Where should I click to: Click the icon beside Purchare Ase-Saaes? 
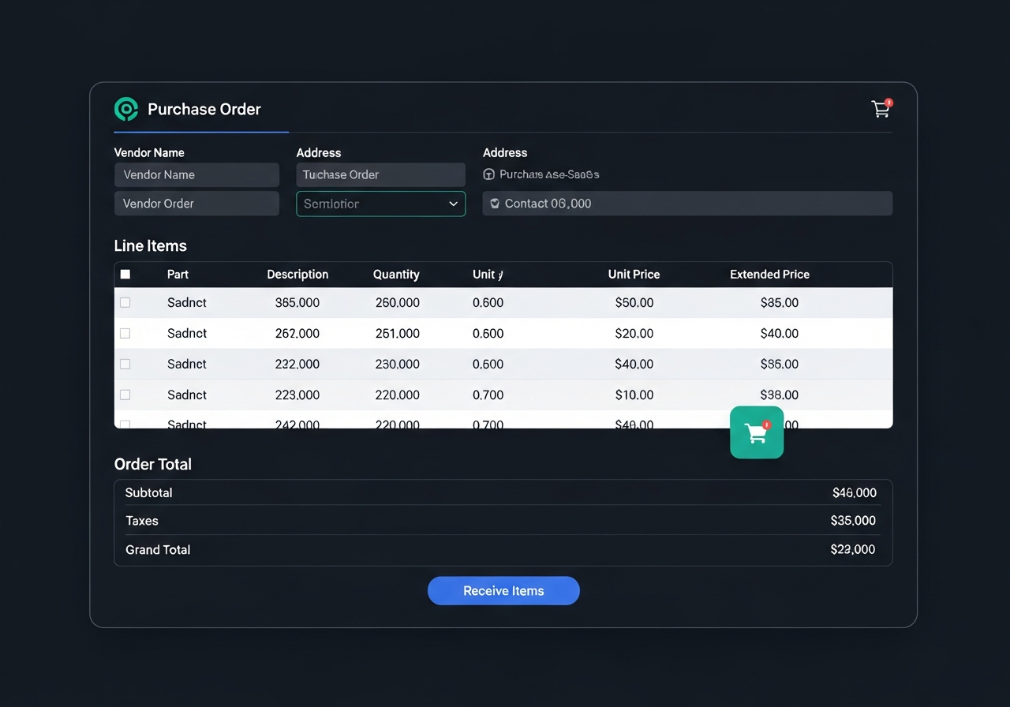488,174
